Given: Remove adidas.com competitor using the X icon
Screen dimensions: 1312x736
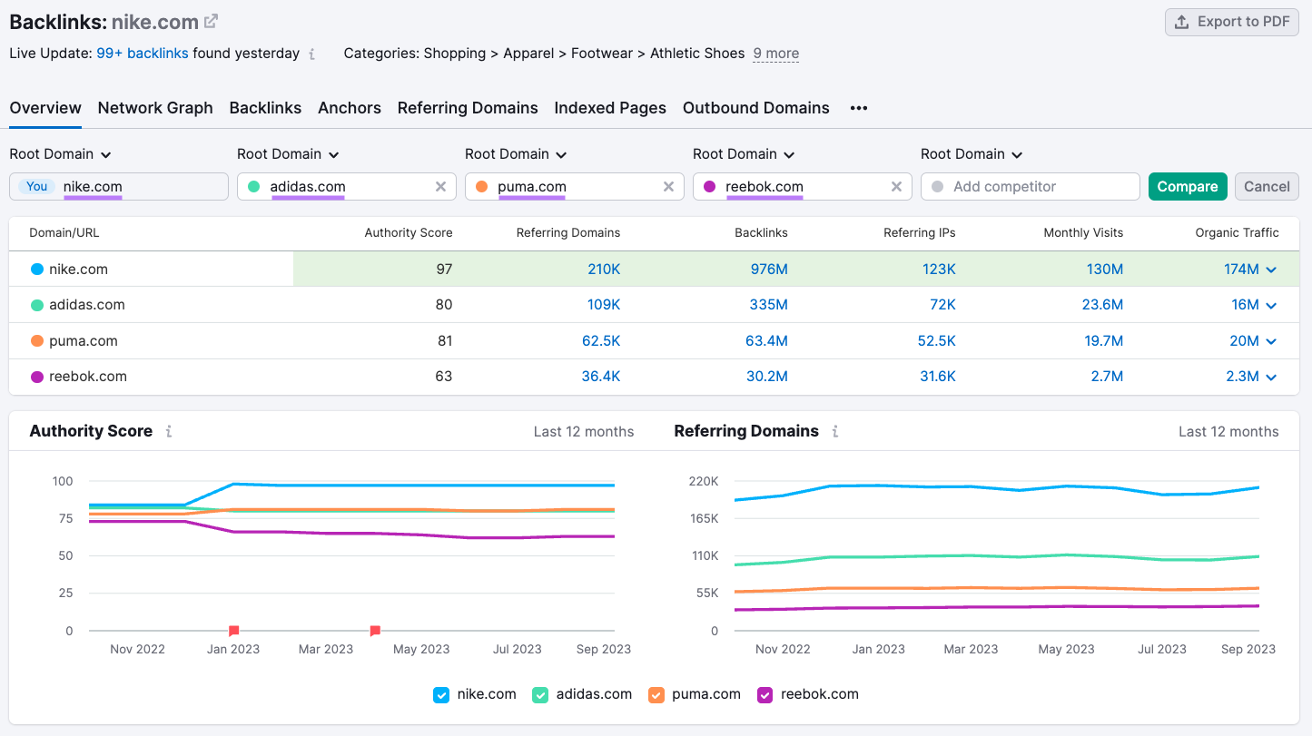Looking at the screenshot, I should (x=440, y=186).
